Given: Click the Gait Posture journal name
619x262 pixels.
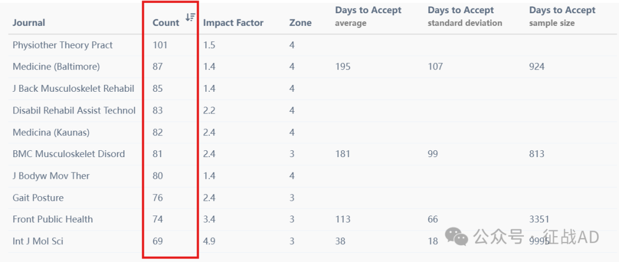Looking at the screenshot, I should pos(38,198).
